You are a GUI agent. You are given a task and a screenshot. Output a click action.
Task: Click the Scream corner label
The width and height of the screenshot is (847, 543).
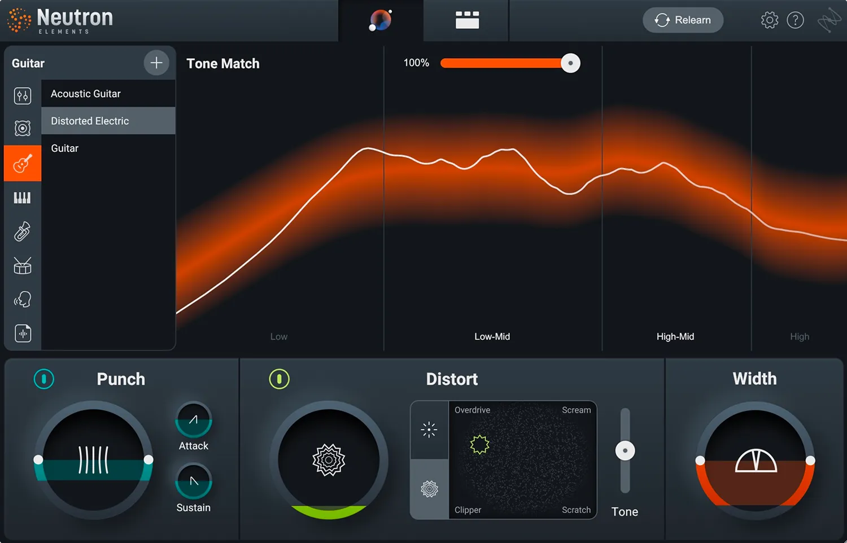(576, 410)
